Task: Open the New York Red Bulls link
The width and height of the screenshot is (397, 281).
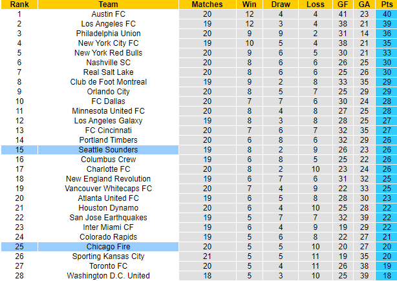Action: tap(108, 52)
